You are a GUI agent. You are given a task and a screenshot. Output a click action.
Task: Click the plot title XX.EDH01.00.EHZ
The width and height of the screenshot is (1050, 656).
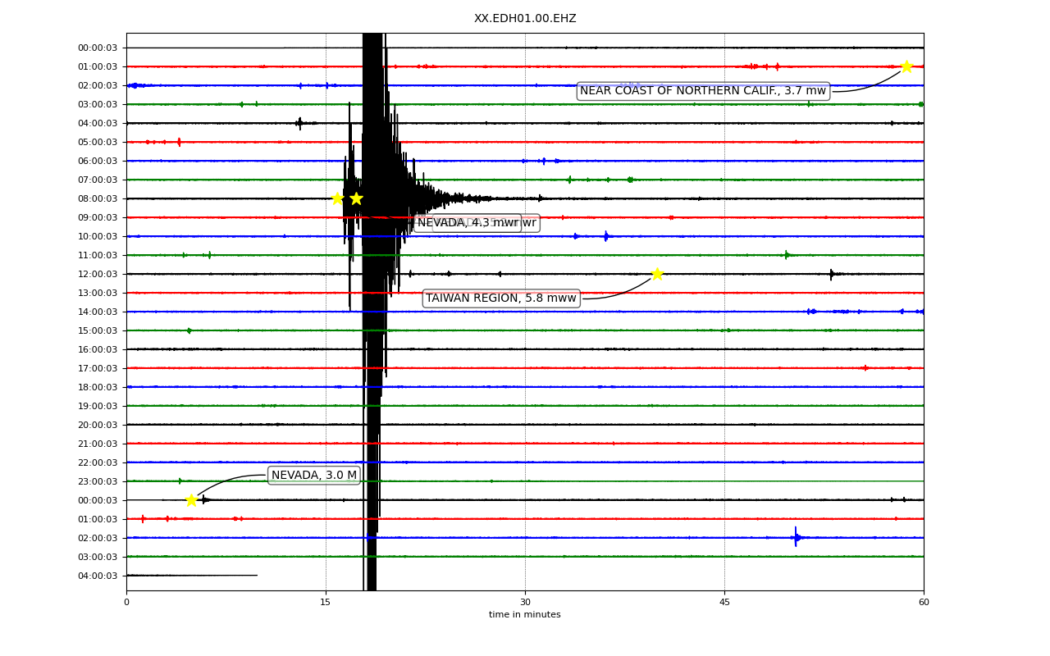point(525,19)
